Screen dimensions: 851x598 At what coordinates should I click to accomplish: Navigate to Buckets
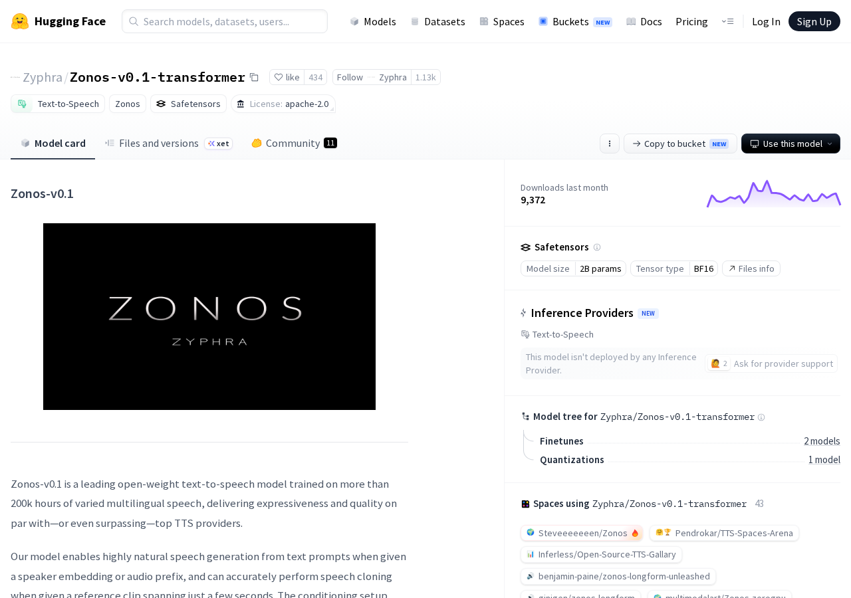click(575, 21)
